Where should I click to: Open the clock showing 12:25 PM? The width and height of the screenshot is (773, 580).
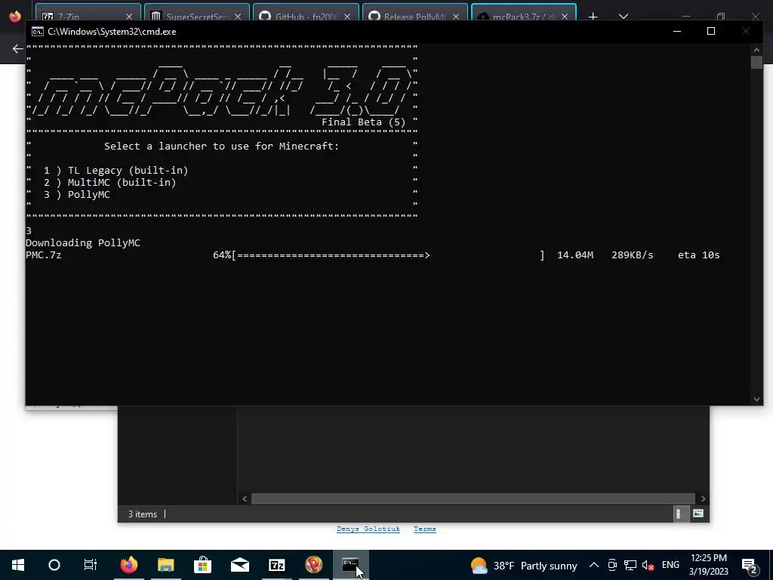click(x=708, y=565)
